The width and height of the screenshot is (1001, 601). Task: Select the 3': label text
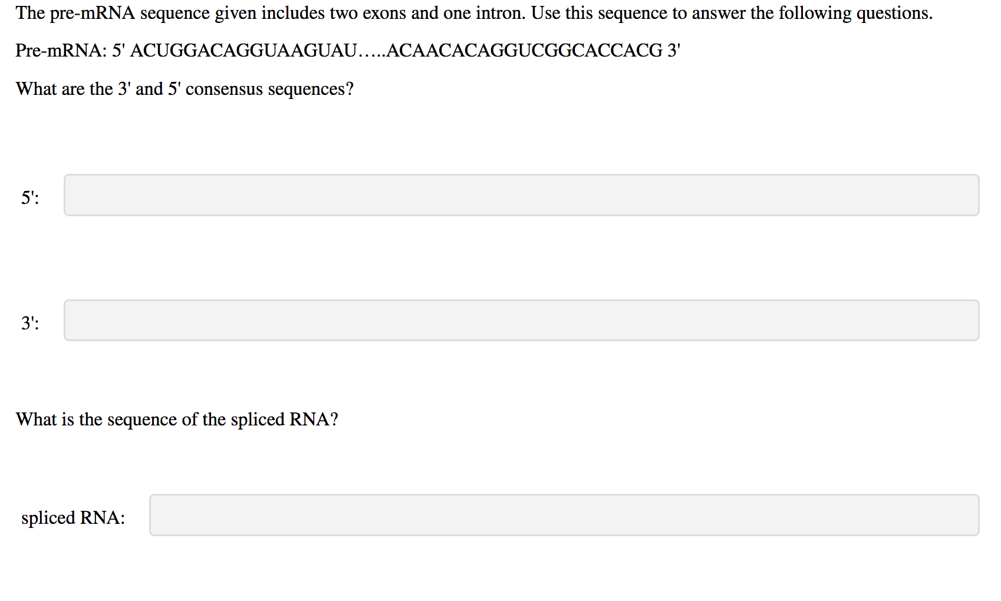tap(29, 322)
